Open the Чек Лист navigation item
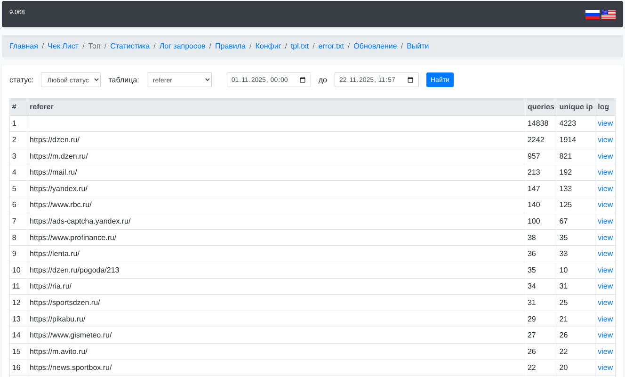The width and height of the screenshot is (625, 377). click(x=63, y=46)
